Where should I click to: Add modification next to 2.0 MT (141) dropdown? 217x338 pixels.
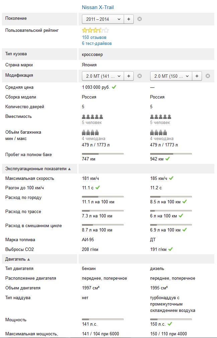pos(129,76)
